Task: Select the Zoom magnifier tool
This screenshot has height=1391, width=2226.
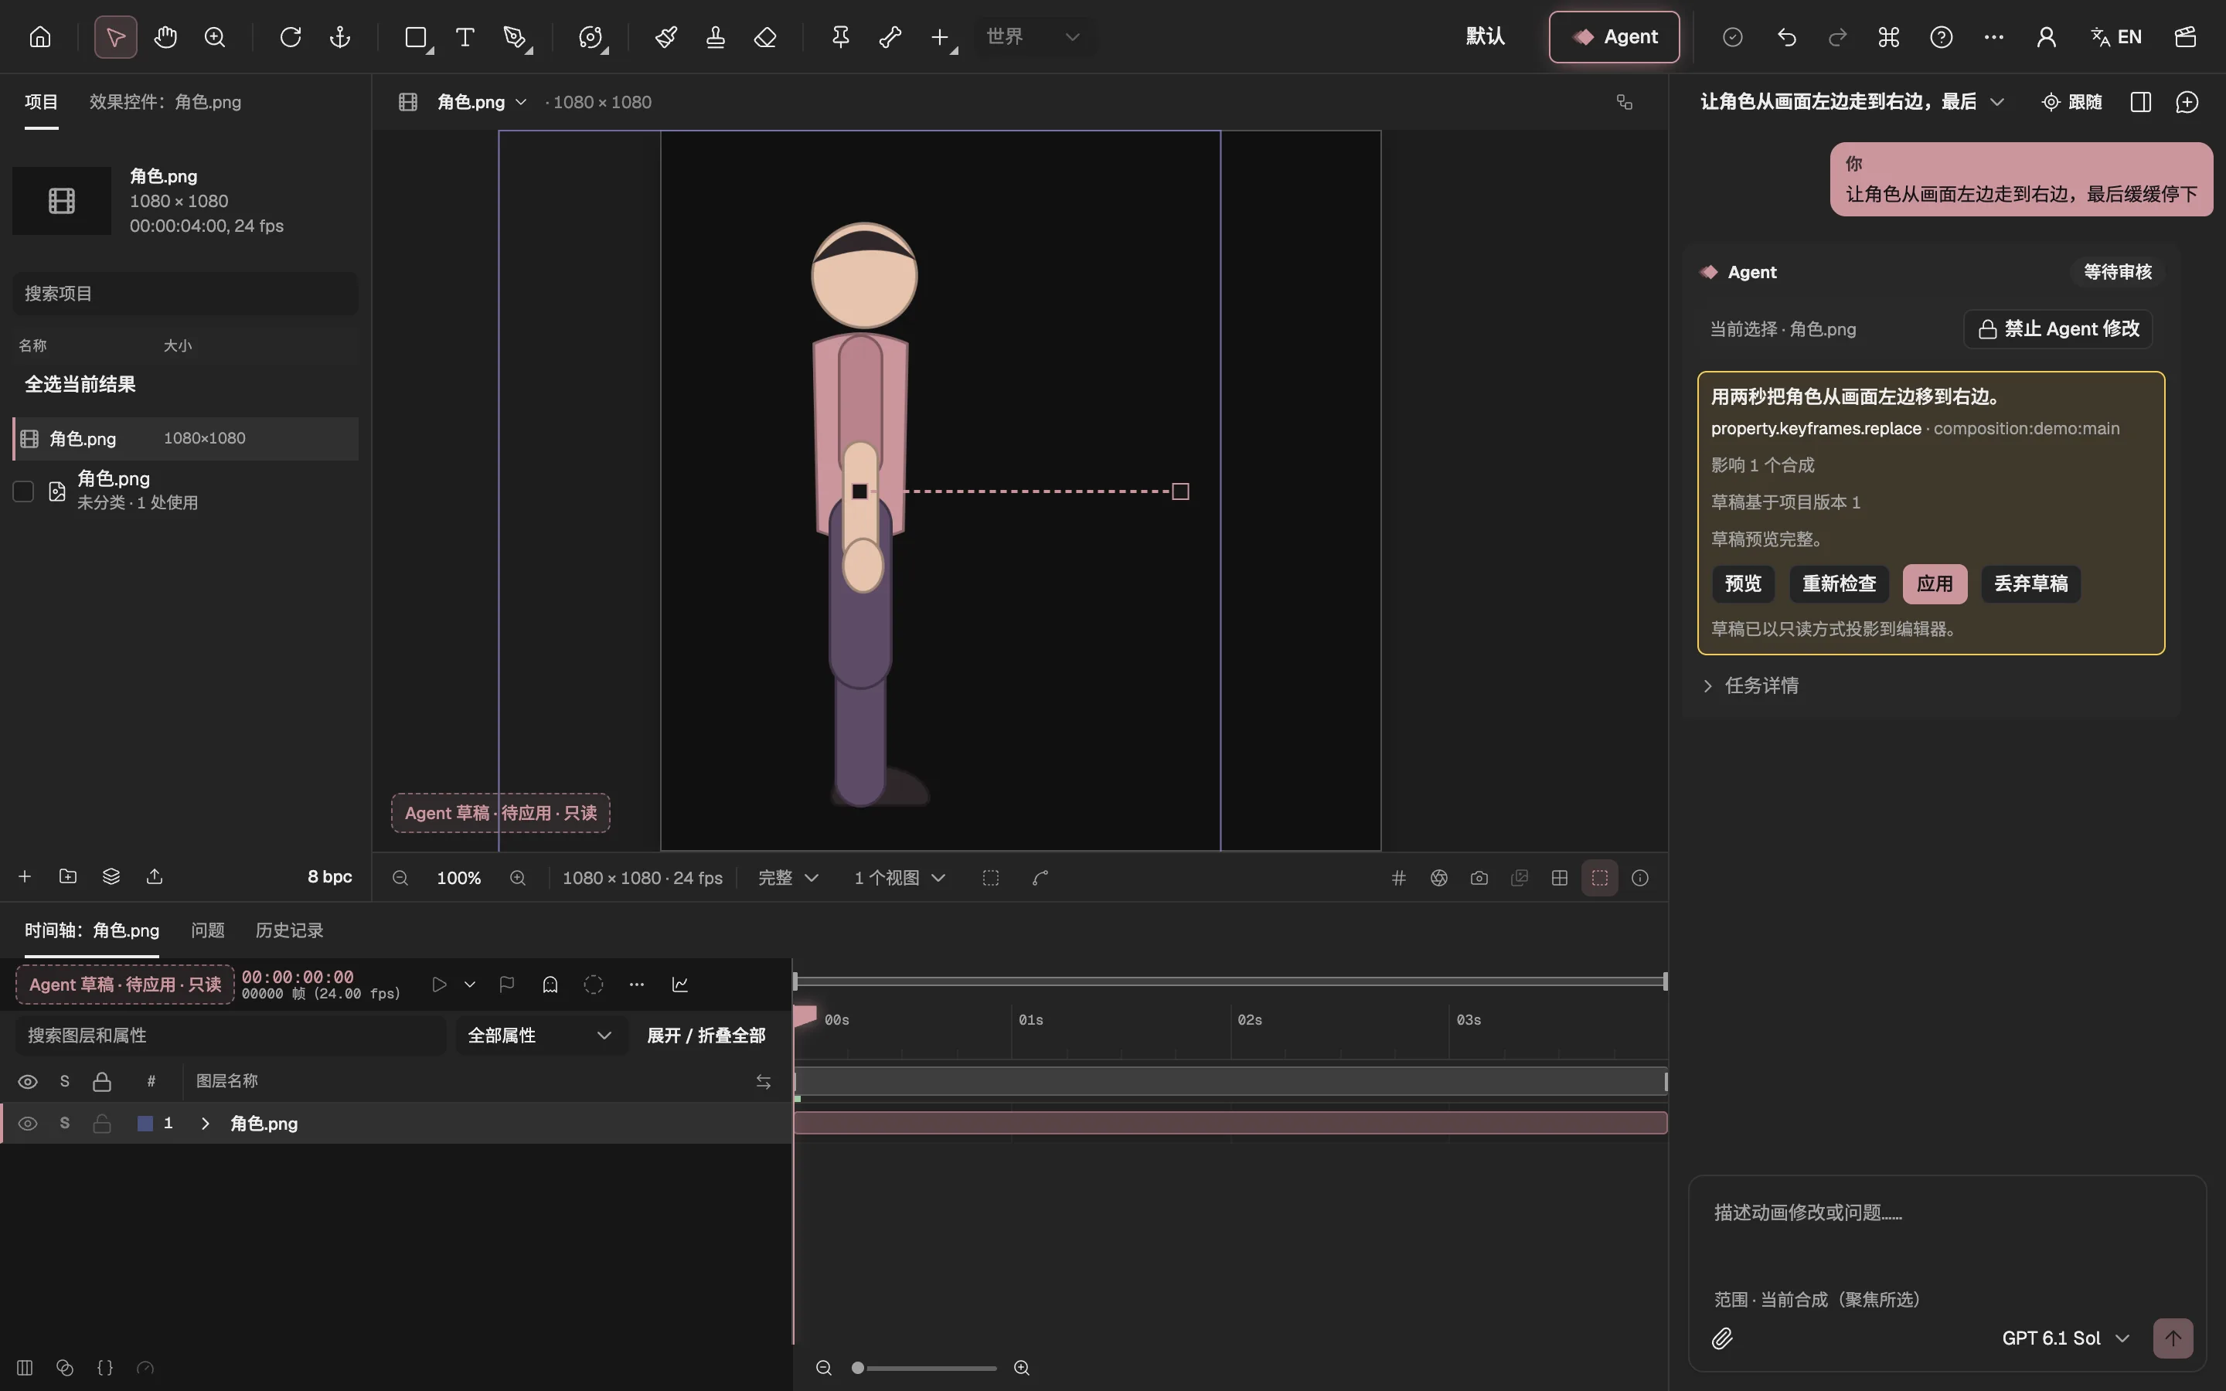Action: coord(215,37)
